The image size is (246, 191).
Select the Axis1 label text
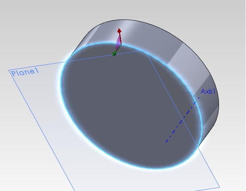[x=208, y=92]
